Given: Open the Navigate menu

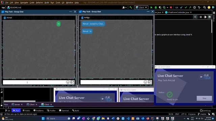Looking at the screenshot, I should coord(24,3).
